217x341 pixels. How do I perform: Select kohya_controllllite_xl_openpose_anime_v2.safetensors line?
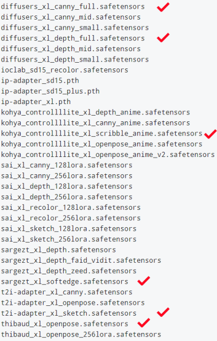tap(108, 155)
